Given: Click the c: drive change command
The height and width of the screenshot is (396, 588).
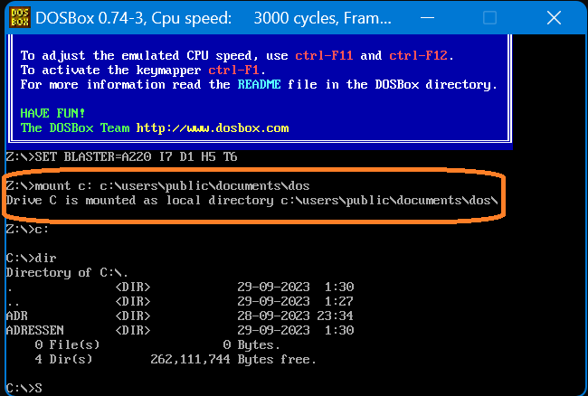Looking at the screenshot, I should click(27, 229).
